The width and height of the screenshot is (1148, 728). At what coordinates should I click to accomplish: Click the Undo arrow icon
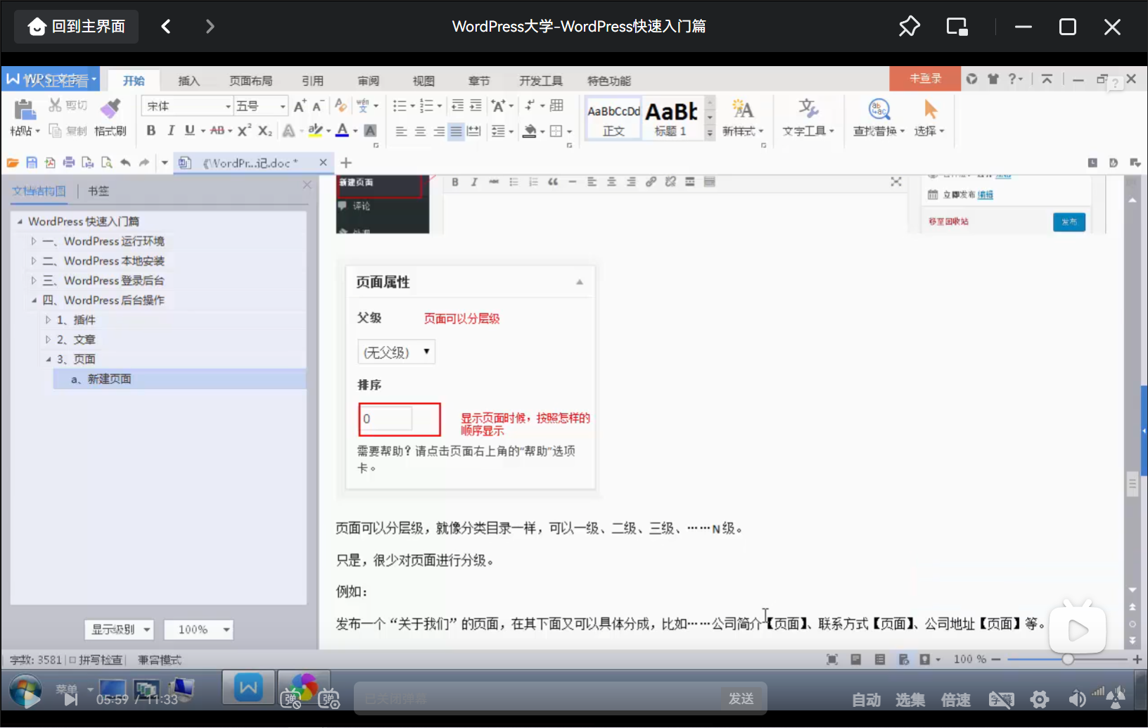125,162
